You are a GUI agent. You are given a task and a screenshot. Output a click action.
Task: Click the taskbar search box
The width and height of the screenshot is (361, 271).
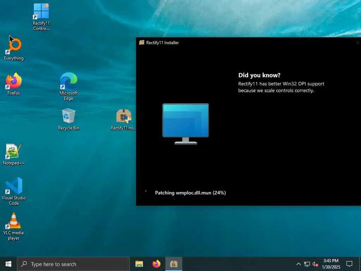[x=73, y=264]
